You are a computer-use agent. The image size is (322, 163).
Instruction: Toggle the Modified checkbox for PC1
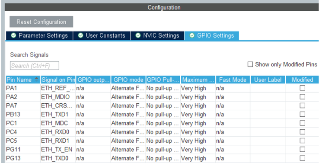click(302, 123)
